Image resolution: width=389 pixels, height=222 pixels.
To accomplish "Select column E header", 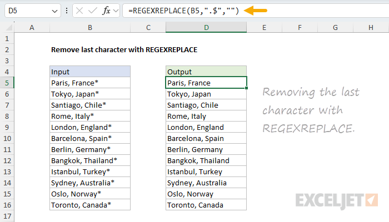I will [x=264, y=27].
